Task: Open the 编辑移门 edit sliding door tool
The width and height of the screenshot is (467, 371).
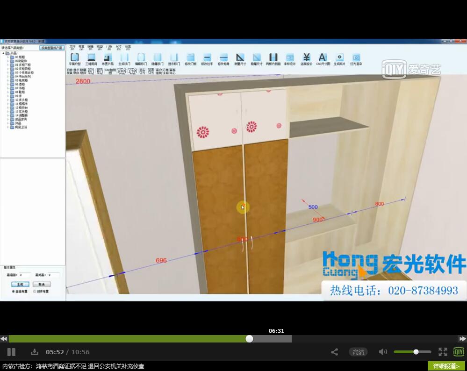Action: 141,59
